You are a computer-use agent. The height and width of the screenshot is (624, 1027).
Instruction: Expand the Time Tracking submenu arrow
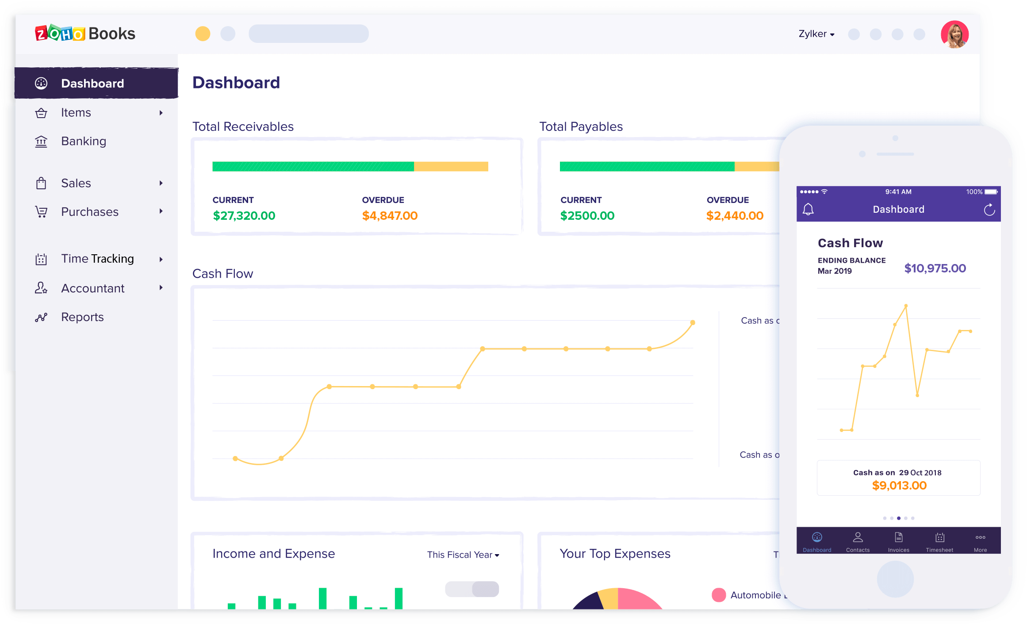tap(161, 259)
